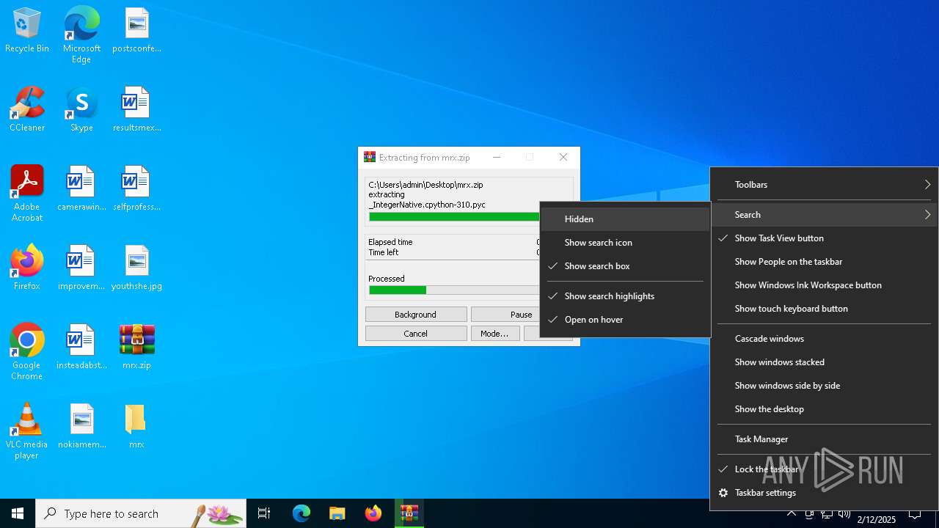Toggle Lock the taskbar option
The width and height of the screenshot is (939, 528).
click(x=824, y=469)
